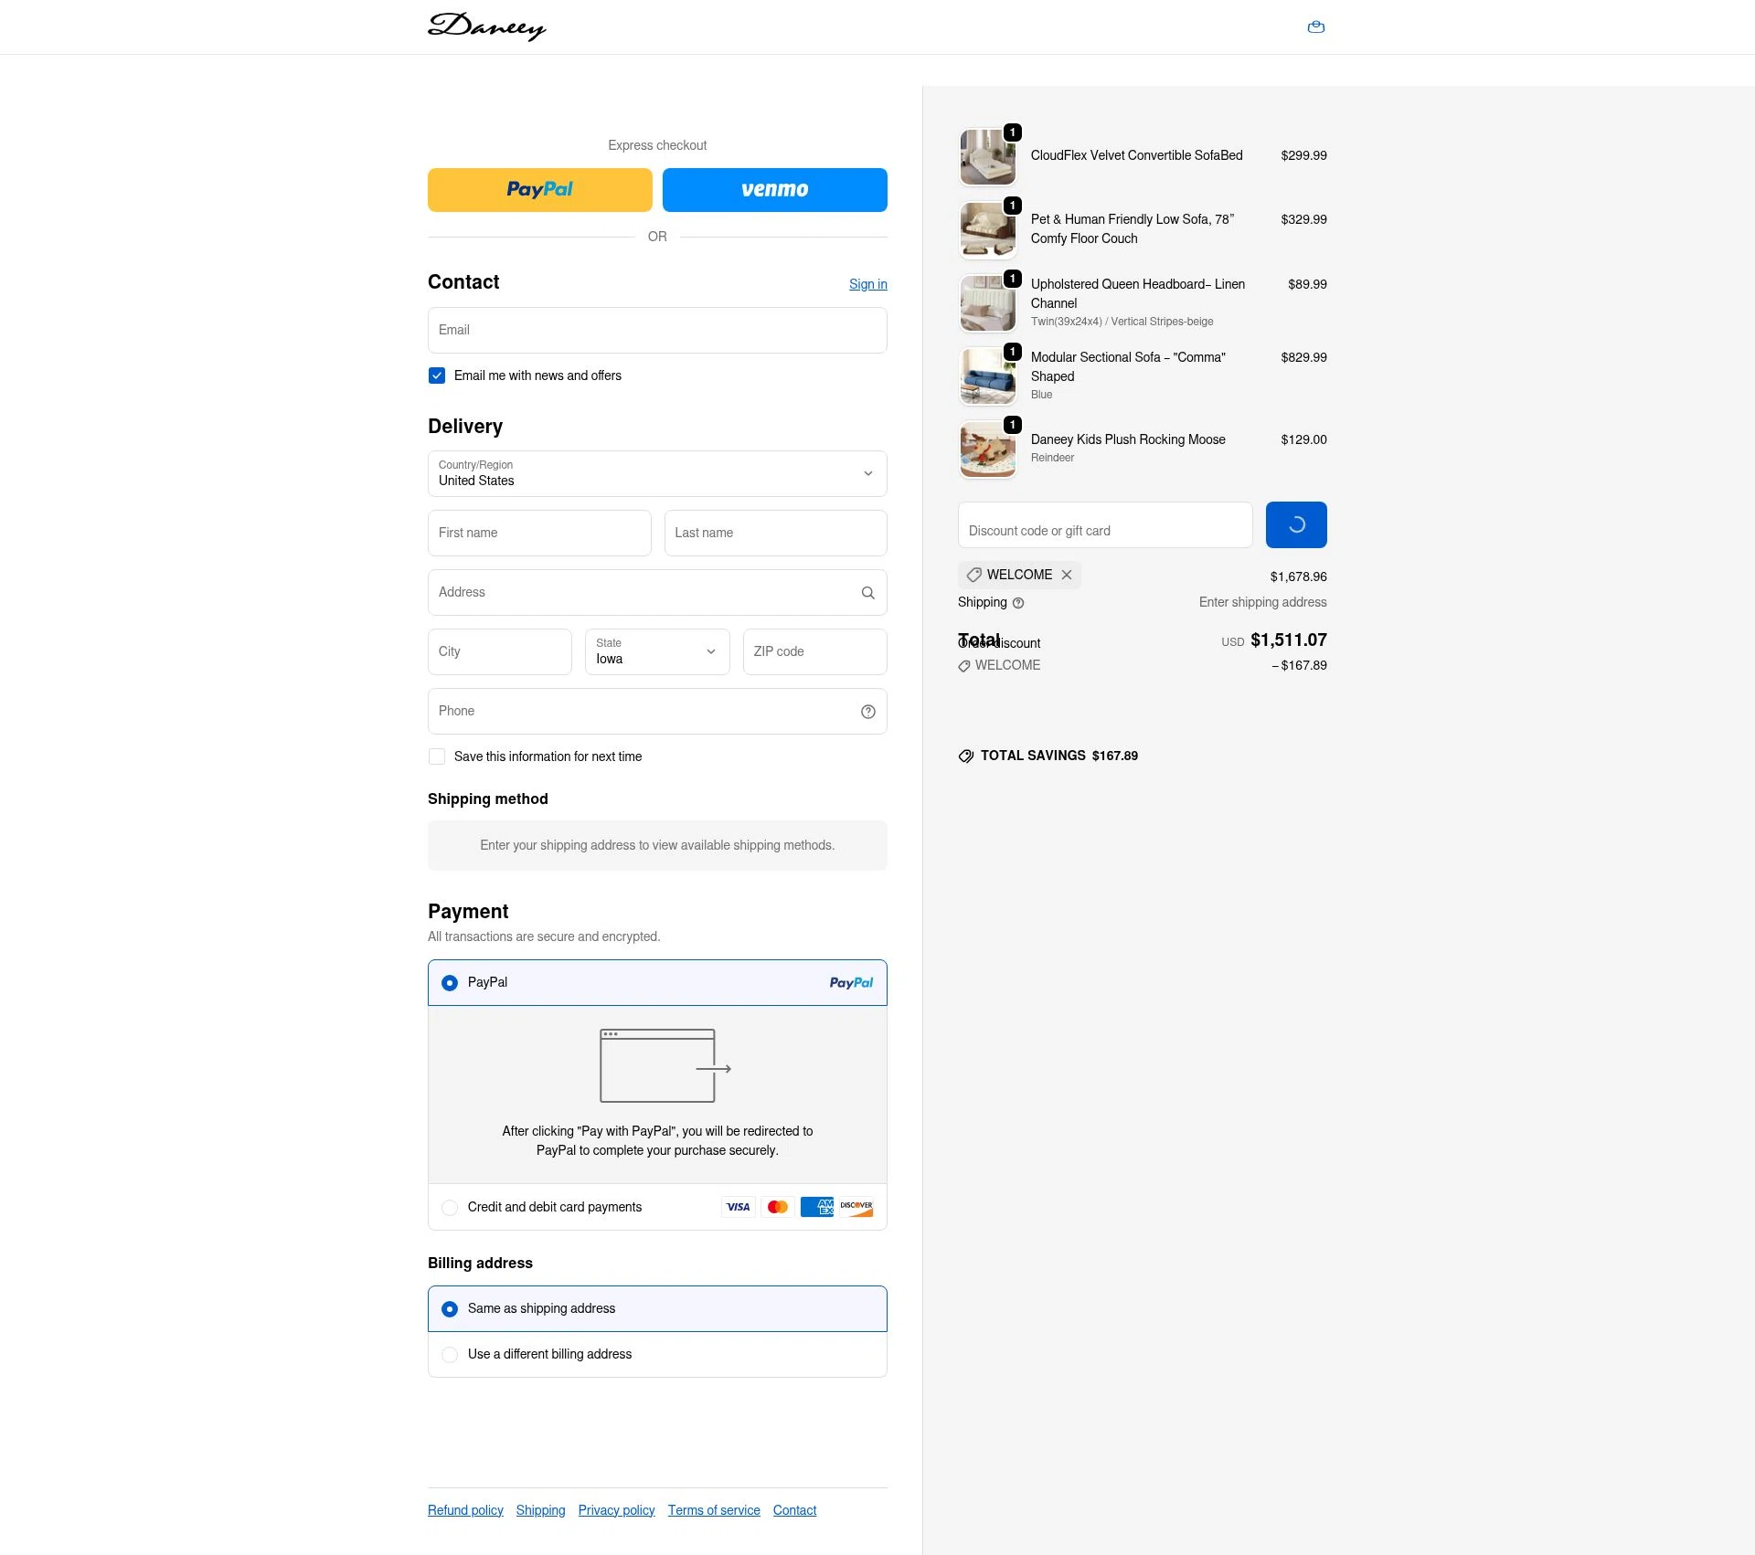
Task: Click the discount code input field
Action: 1105,524
